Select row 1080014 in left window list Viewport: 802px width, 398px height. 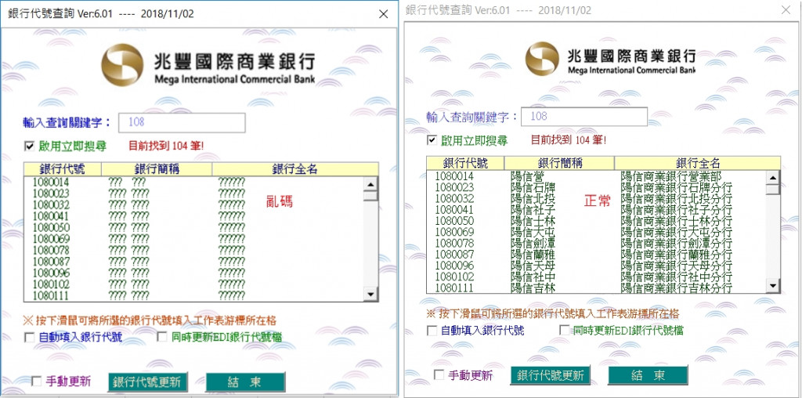coord(194,182)
